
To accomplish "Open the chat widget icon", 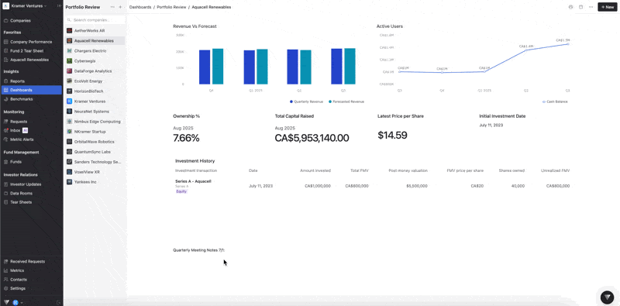I will tap(607, 297).
